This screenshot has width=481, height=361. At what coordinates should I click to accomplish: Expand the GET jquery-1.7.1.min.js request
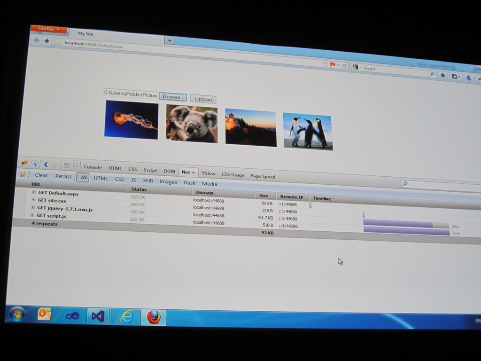[33, 207]
